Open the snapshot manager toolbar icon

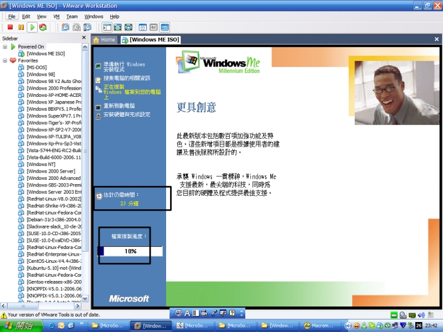click(87, 27)
